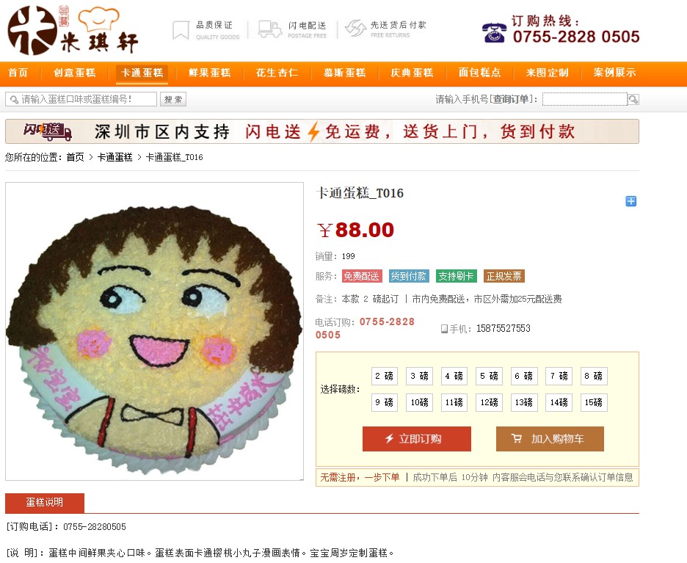This screenshot has width=687, height=563.
Task: Open the 卡通蛋糕 navigation tab
Action: pyautogui.click(x=142, y=73)
